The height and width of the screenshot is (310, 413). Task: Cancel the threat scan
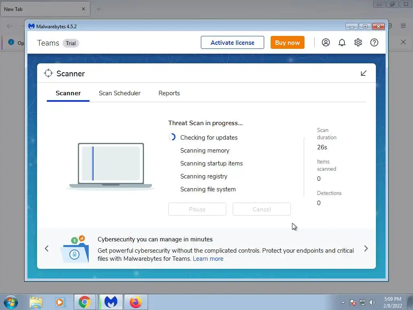[261, 209]
